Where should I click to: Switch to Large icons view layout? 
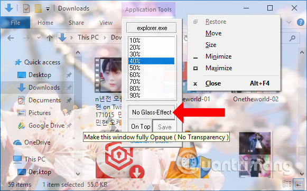pos(299,184)
